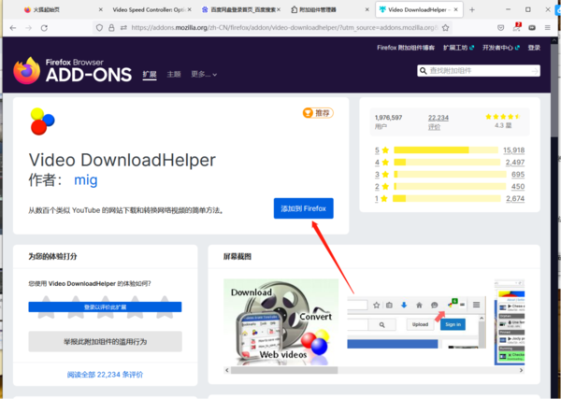Open a new tab with plus icon
This screenshot has height=399, width=561.
[x=472, y=9]
